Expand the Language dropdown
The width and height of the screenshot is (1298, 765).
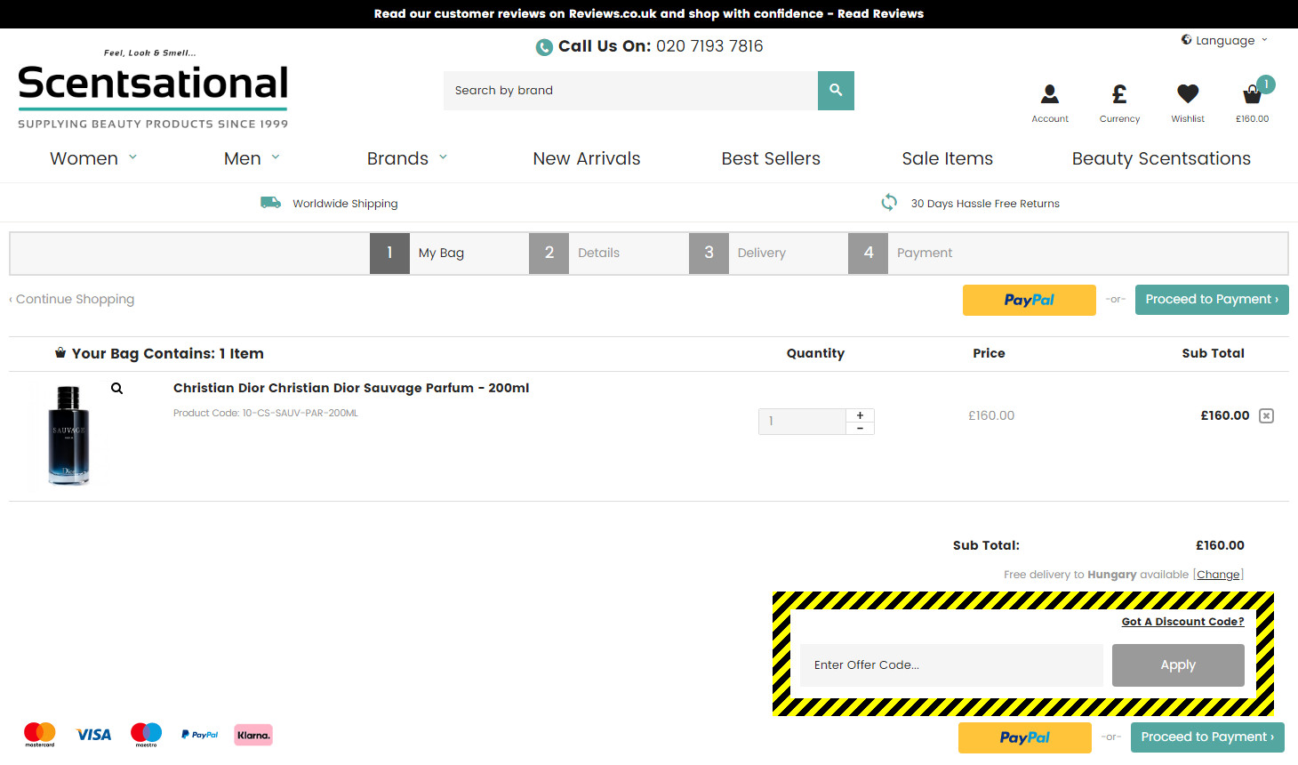click(1224, 40)
